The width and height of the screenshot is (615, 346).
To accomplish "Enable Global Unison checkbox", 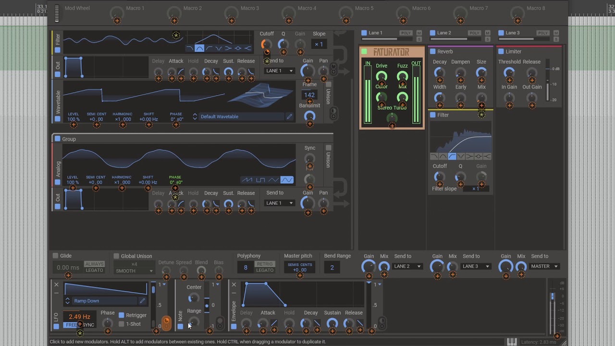I will (116, 256).
